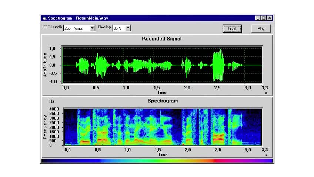Image resolution: width=314 pixels, height=177 pixels.
Task: Click the 'Time' label under Spectrogram plot
Action: click(x=163, y=155)
